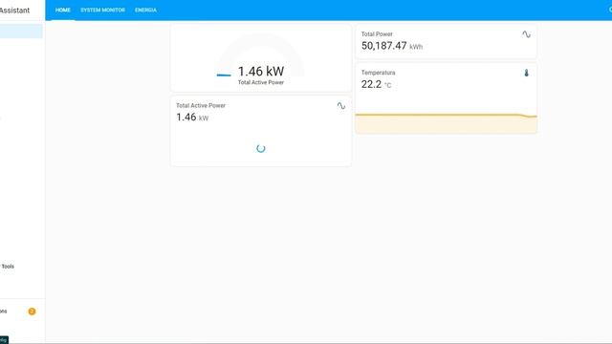Click the Total Power label
The width and height of the screenshot is (612, 344).
377,34
